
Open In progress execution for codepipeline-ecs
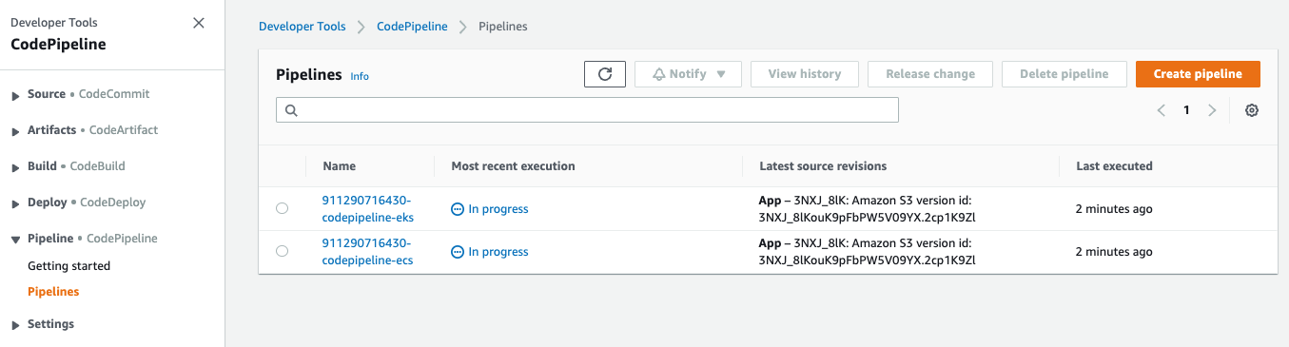498,252
